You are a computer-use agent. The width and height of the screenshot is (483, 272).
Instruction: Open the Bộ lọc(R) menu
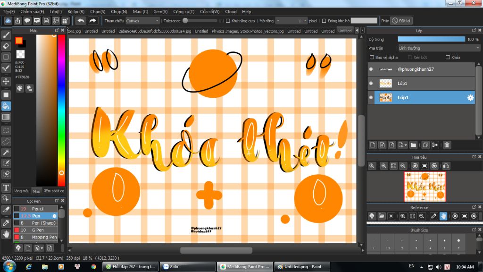pos(76,11)
